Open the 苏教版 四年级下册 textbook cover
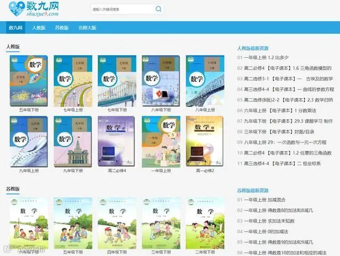The height and width of the screenshot is (256, 340). coord(117,223)
